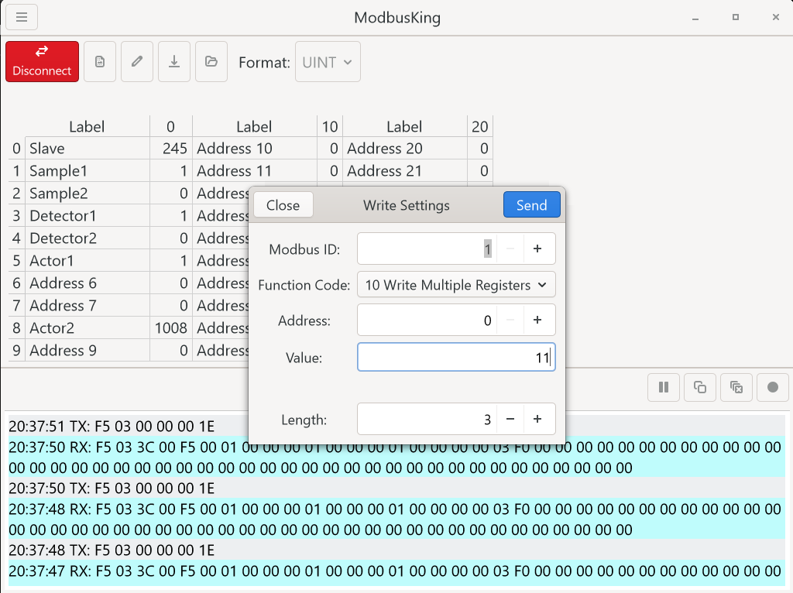Screen dimensions: 793x593
Task: Click the red Disconnect button
Action: pos(42,61)
